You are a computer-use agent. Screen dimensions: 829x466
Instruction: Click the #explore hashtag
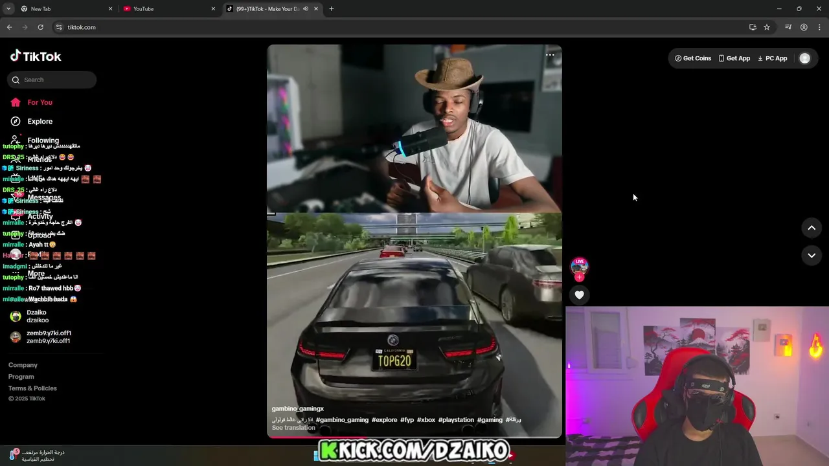point(384,419)
